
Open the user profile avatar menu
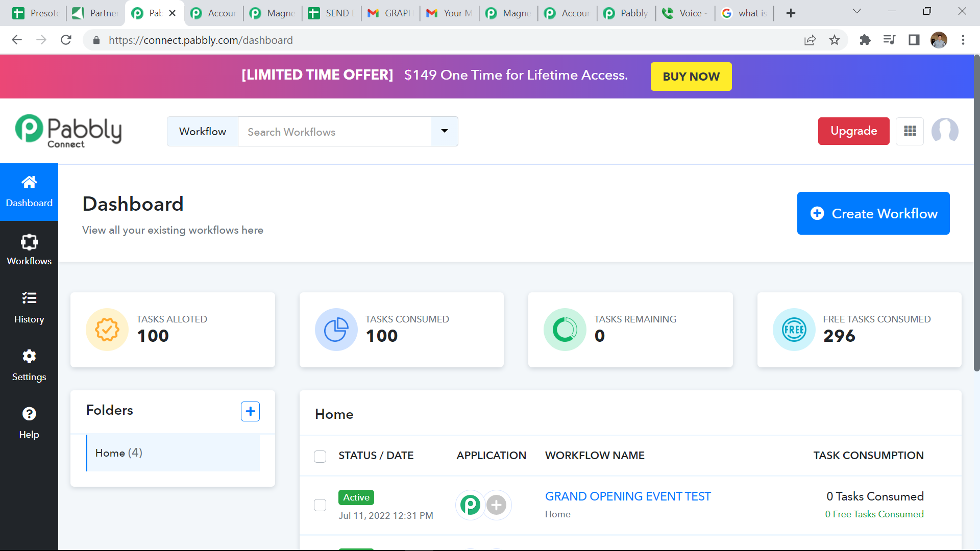click(945, 131)
